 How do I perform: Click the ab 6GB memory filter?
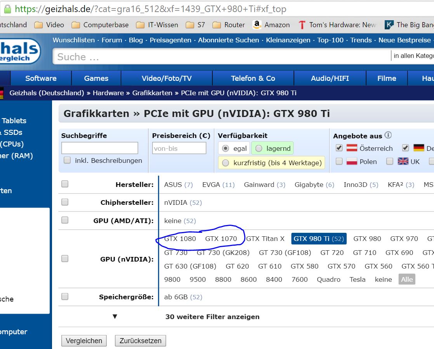click(x=183, y=297)
